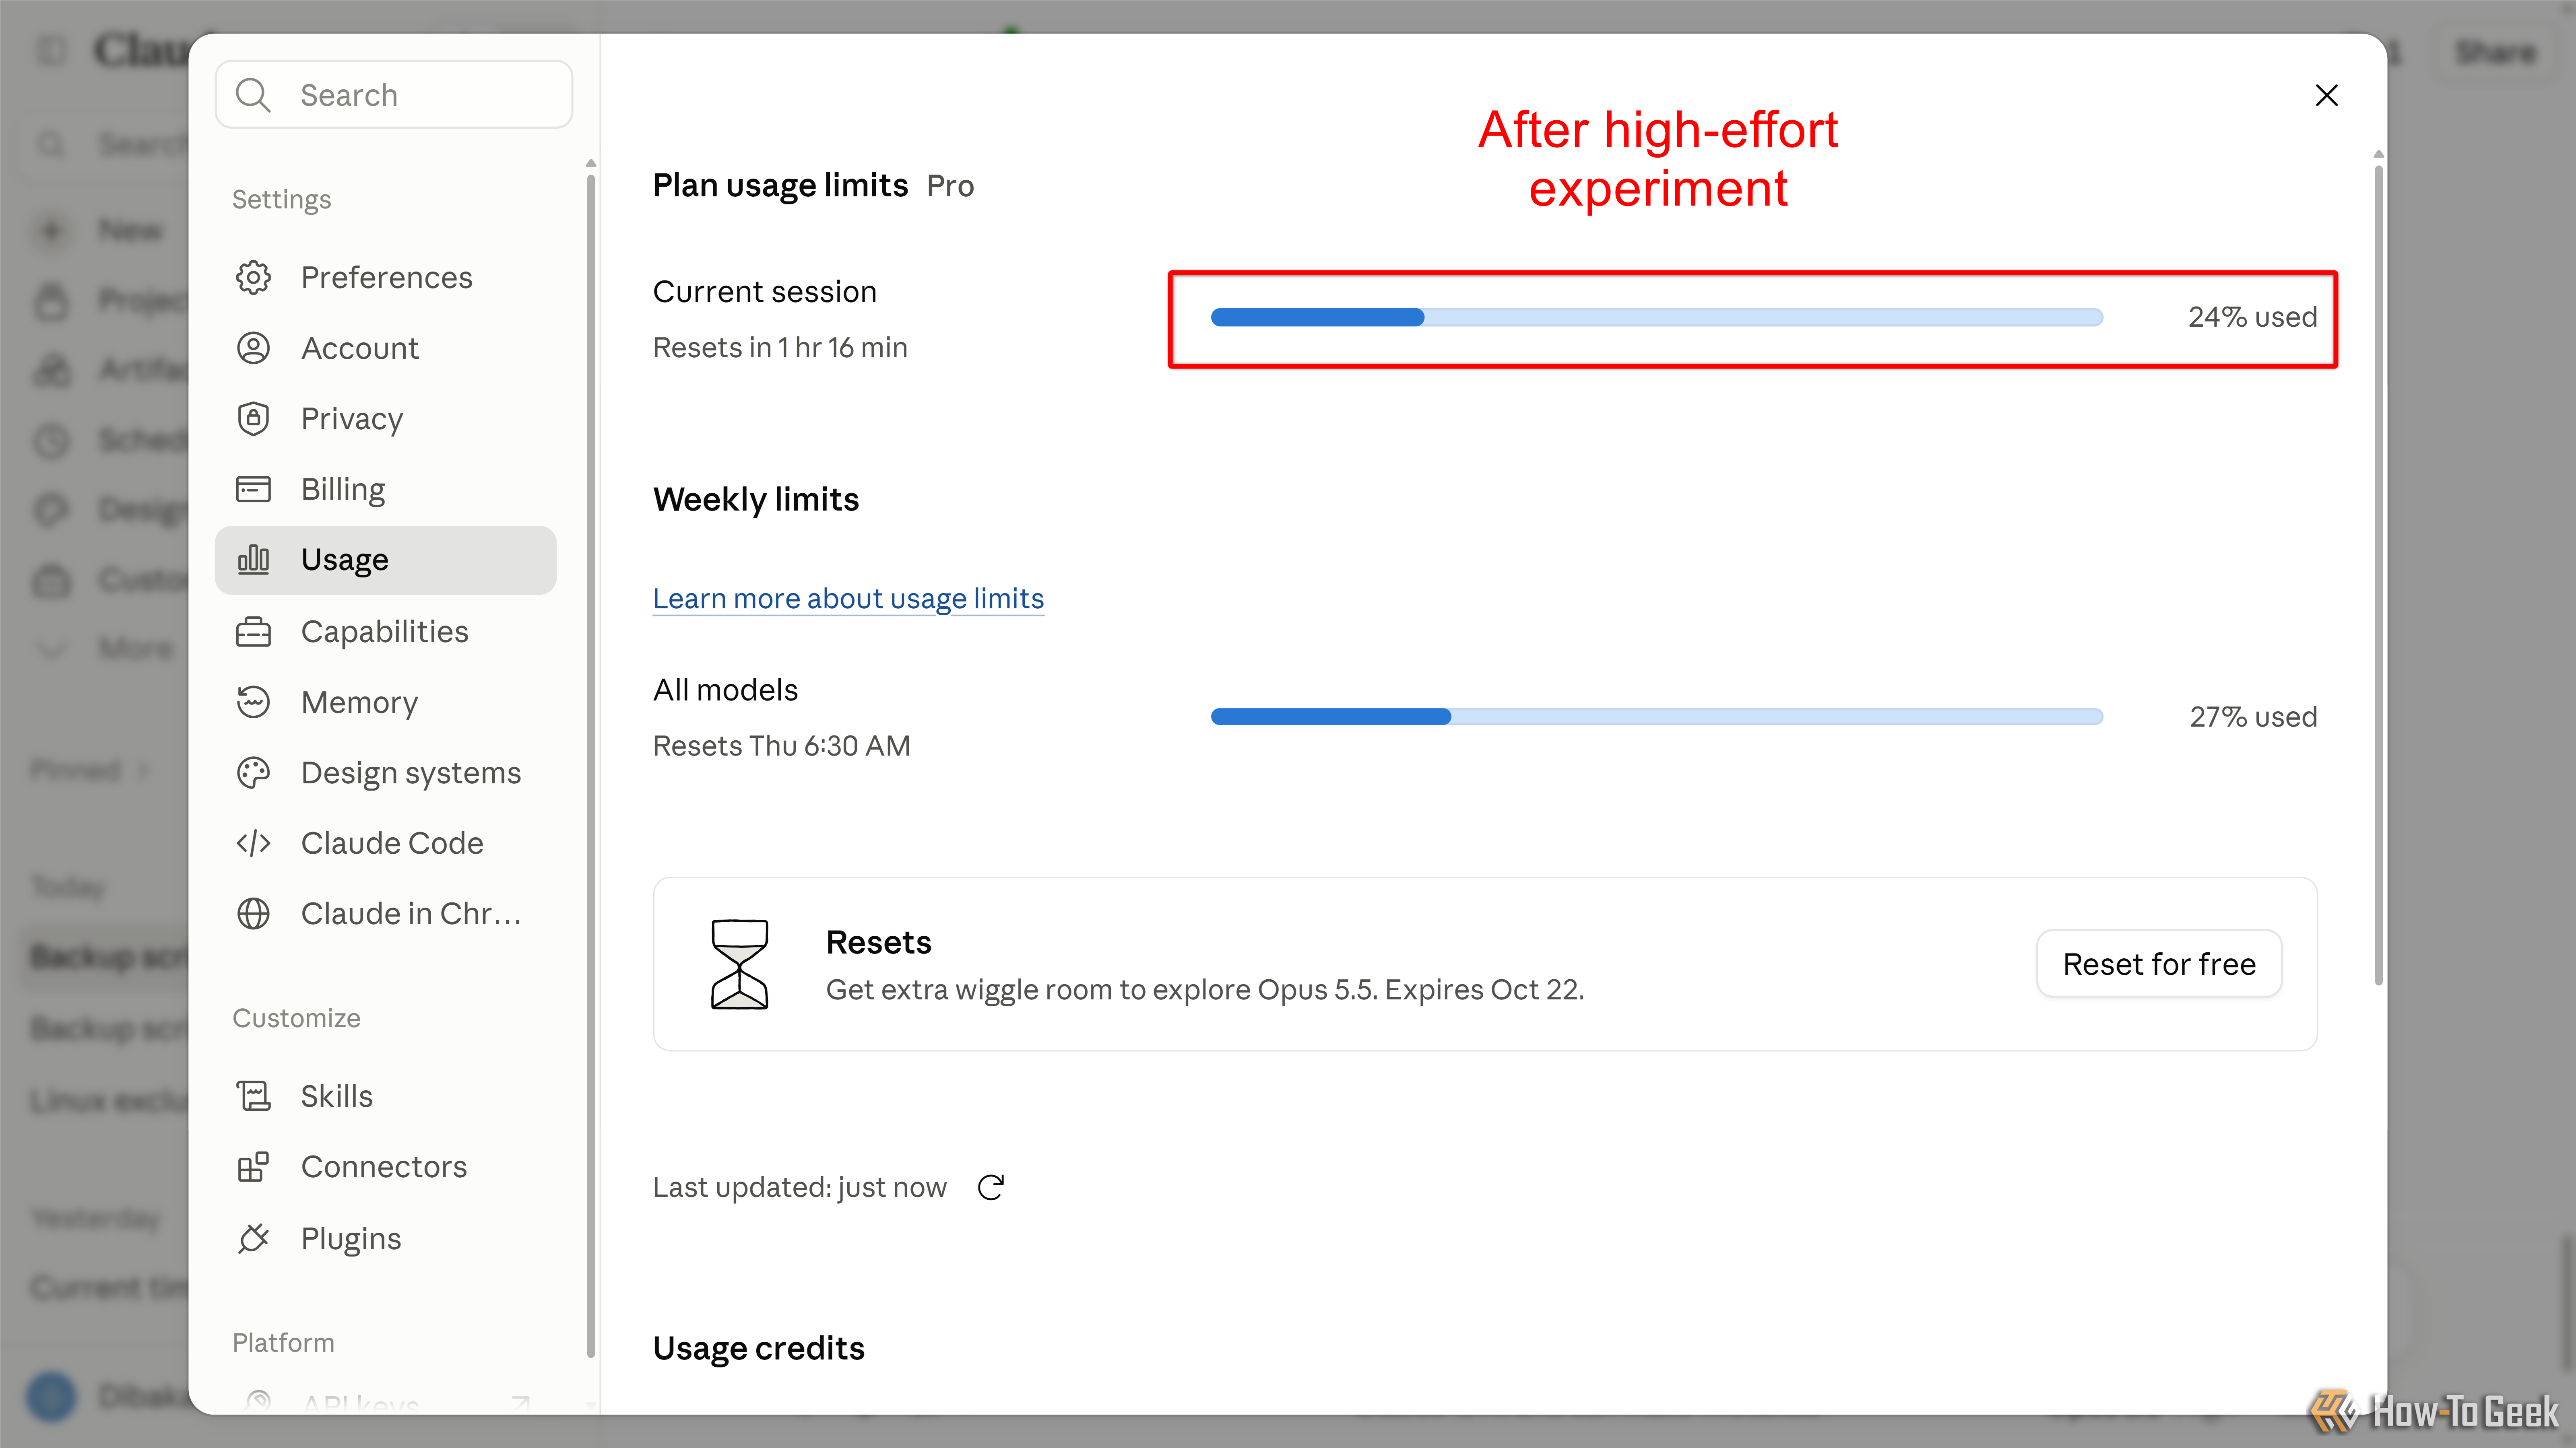Click the Design systems palette icon
Viewport: 2576px width, 1448px height.
253,772
